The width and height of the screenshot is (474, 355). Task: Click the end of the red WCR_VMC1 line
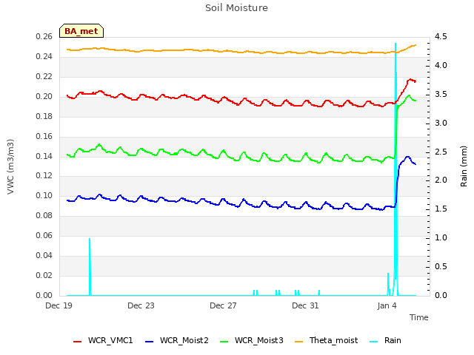(x=415, y=81)
